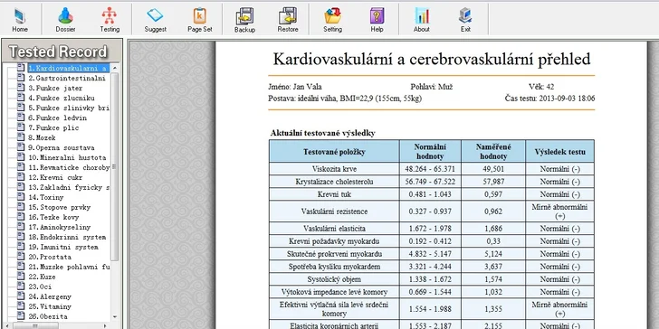Select report 23.Oci
Image resolution: width=659 pixels, height=329 pixels.
point(40,287)
